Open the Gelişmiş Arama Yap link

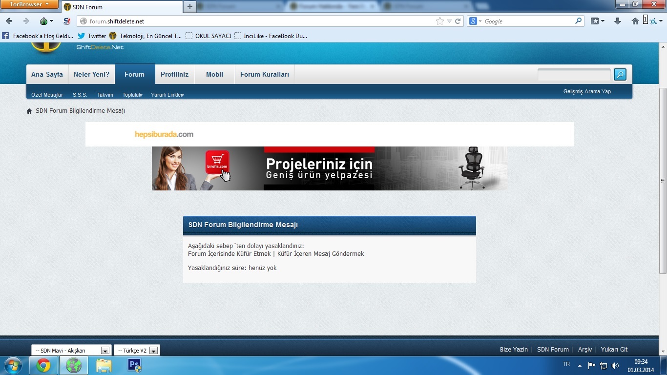coord(587,91)
